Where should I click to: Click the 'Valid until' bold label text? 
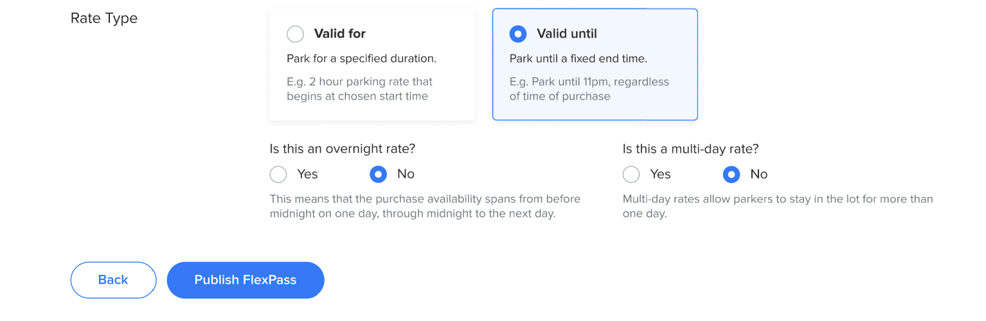(566, 33)
